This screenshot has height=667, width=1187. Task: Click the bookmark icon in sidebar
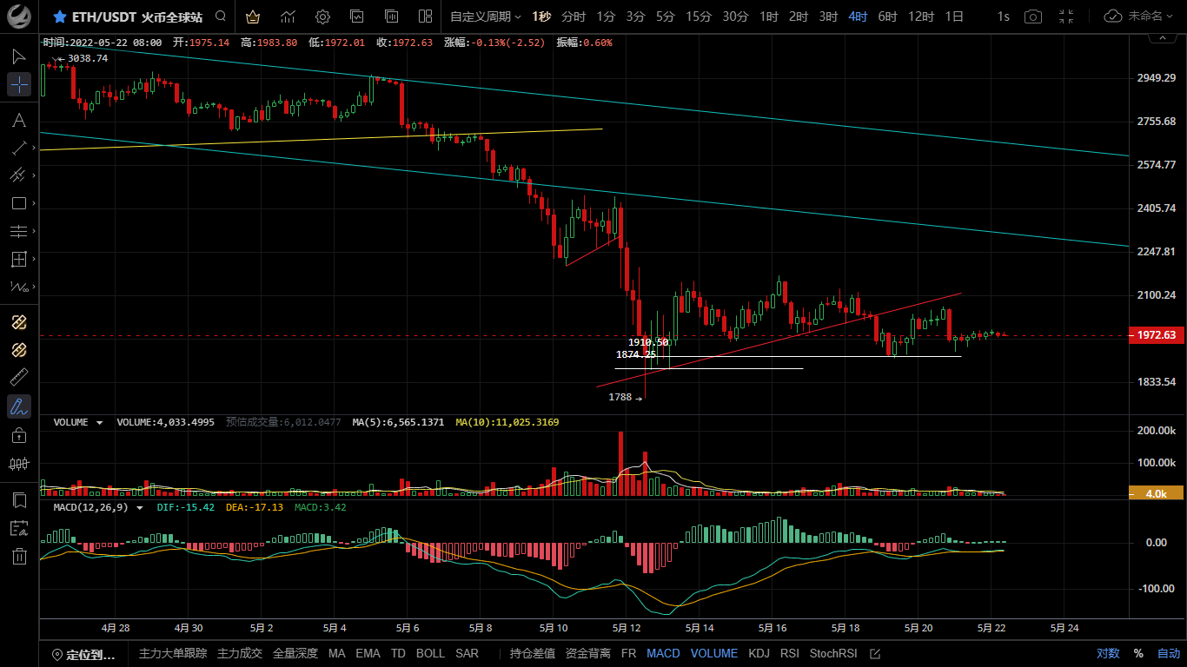pos(18,500)
